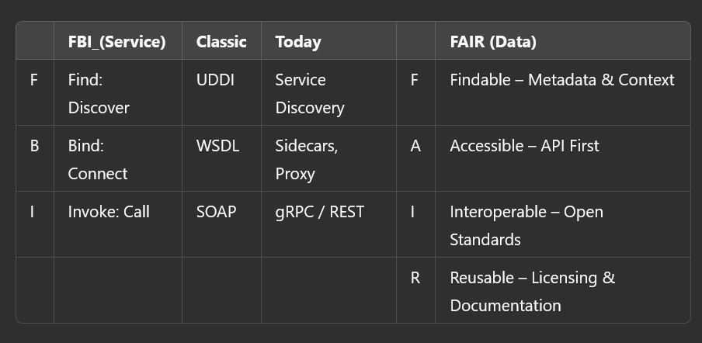Viewport: 702px width, 343px height.
Task: Click the Bind: Connect cell
Action: [97, 159]
